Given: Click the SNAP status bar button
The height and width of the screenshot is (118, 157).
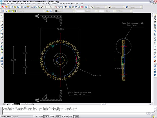Looking at the screenshot, I should pos(36,117).
